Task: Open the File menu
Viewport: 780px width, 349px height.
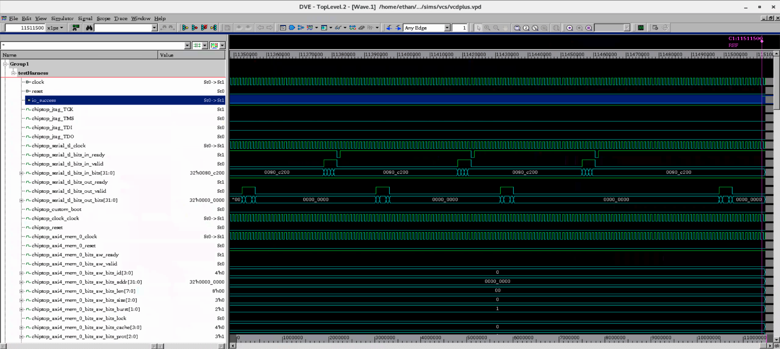Action: pyautogui.click(x=13, y=18)
